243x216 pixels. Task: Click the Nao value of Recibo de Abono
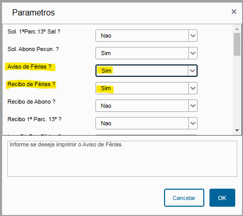coord(106,106)
